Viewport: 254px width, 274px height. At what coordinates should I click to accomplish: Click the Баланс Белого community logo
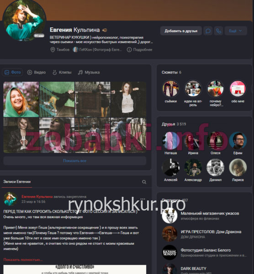click(169, 253)
